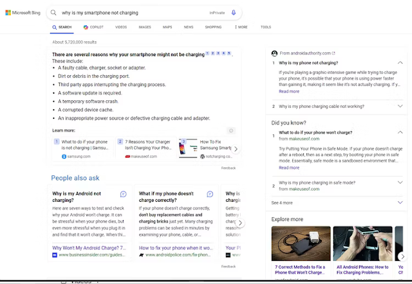Open samsung.com learn more card
The height and width of the screenshot is (284, 412).
[x=83, y=148]
